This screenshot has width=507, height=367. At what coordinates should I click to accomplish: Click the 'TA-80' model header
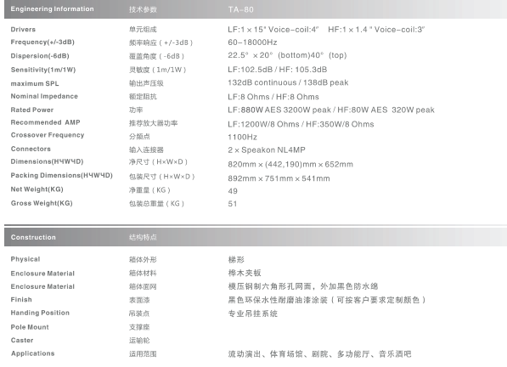pyautogui.click(x=240, y=9)
